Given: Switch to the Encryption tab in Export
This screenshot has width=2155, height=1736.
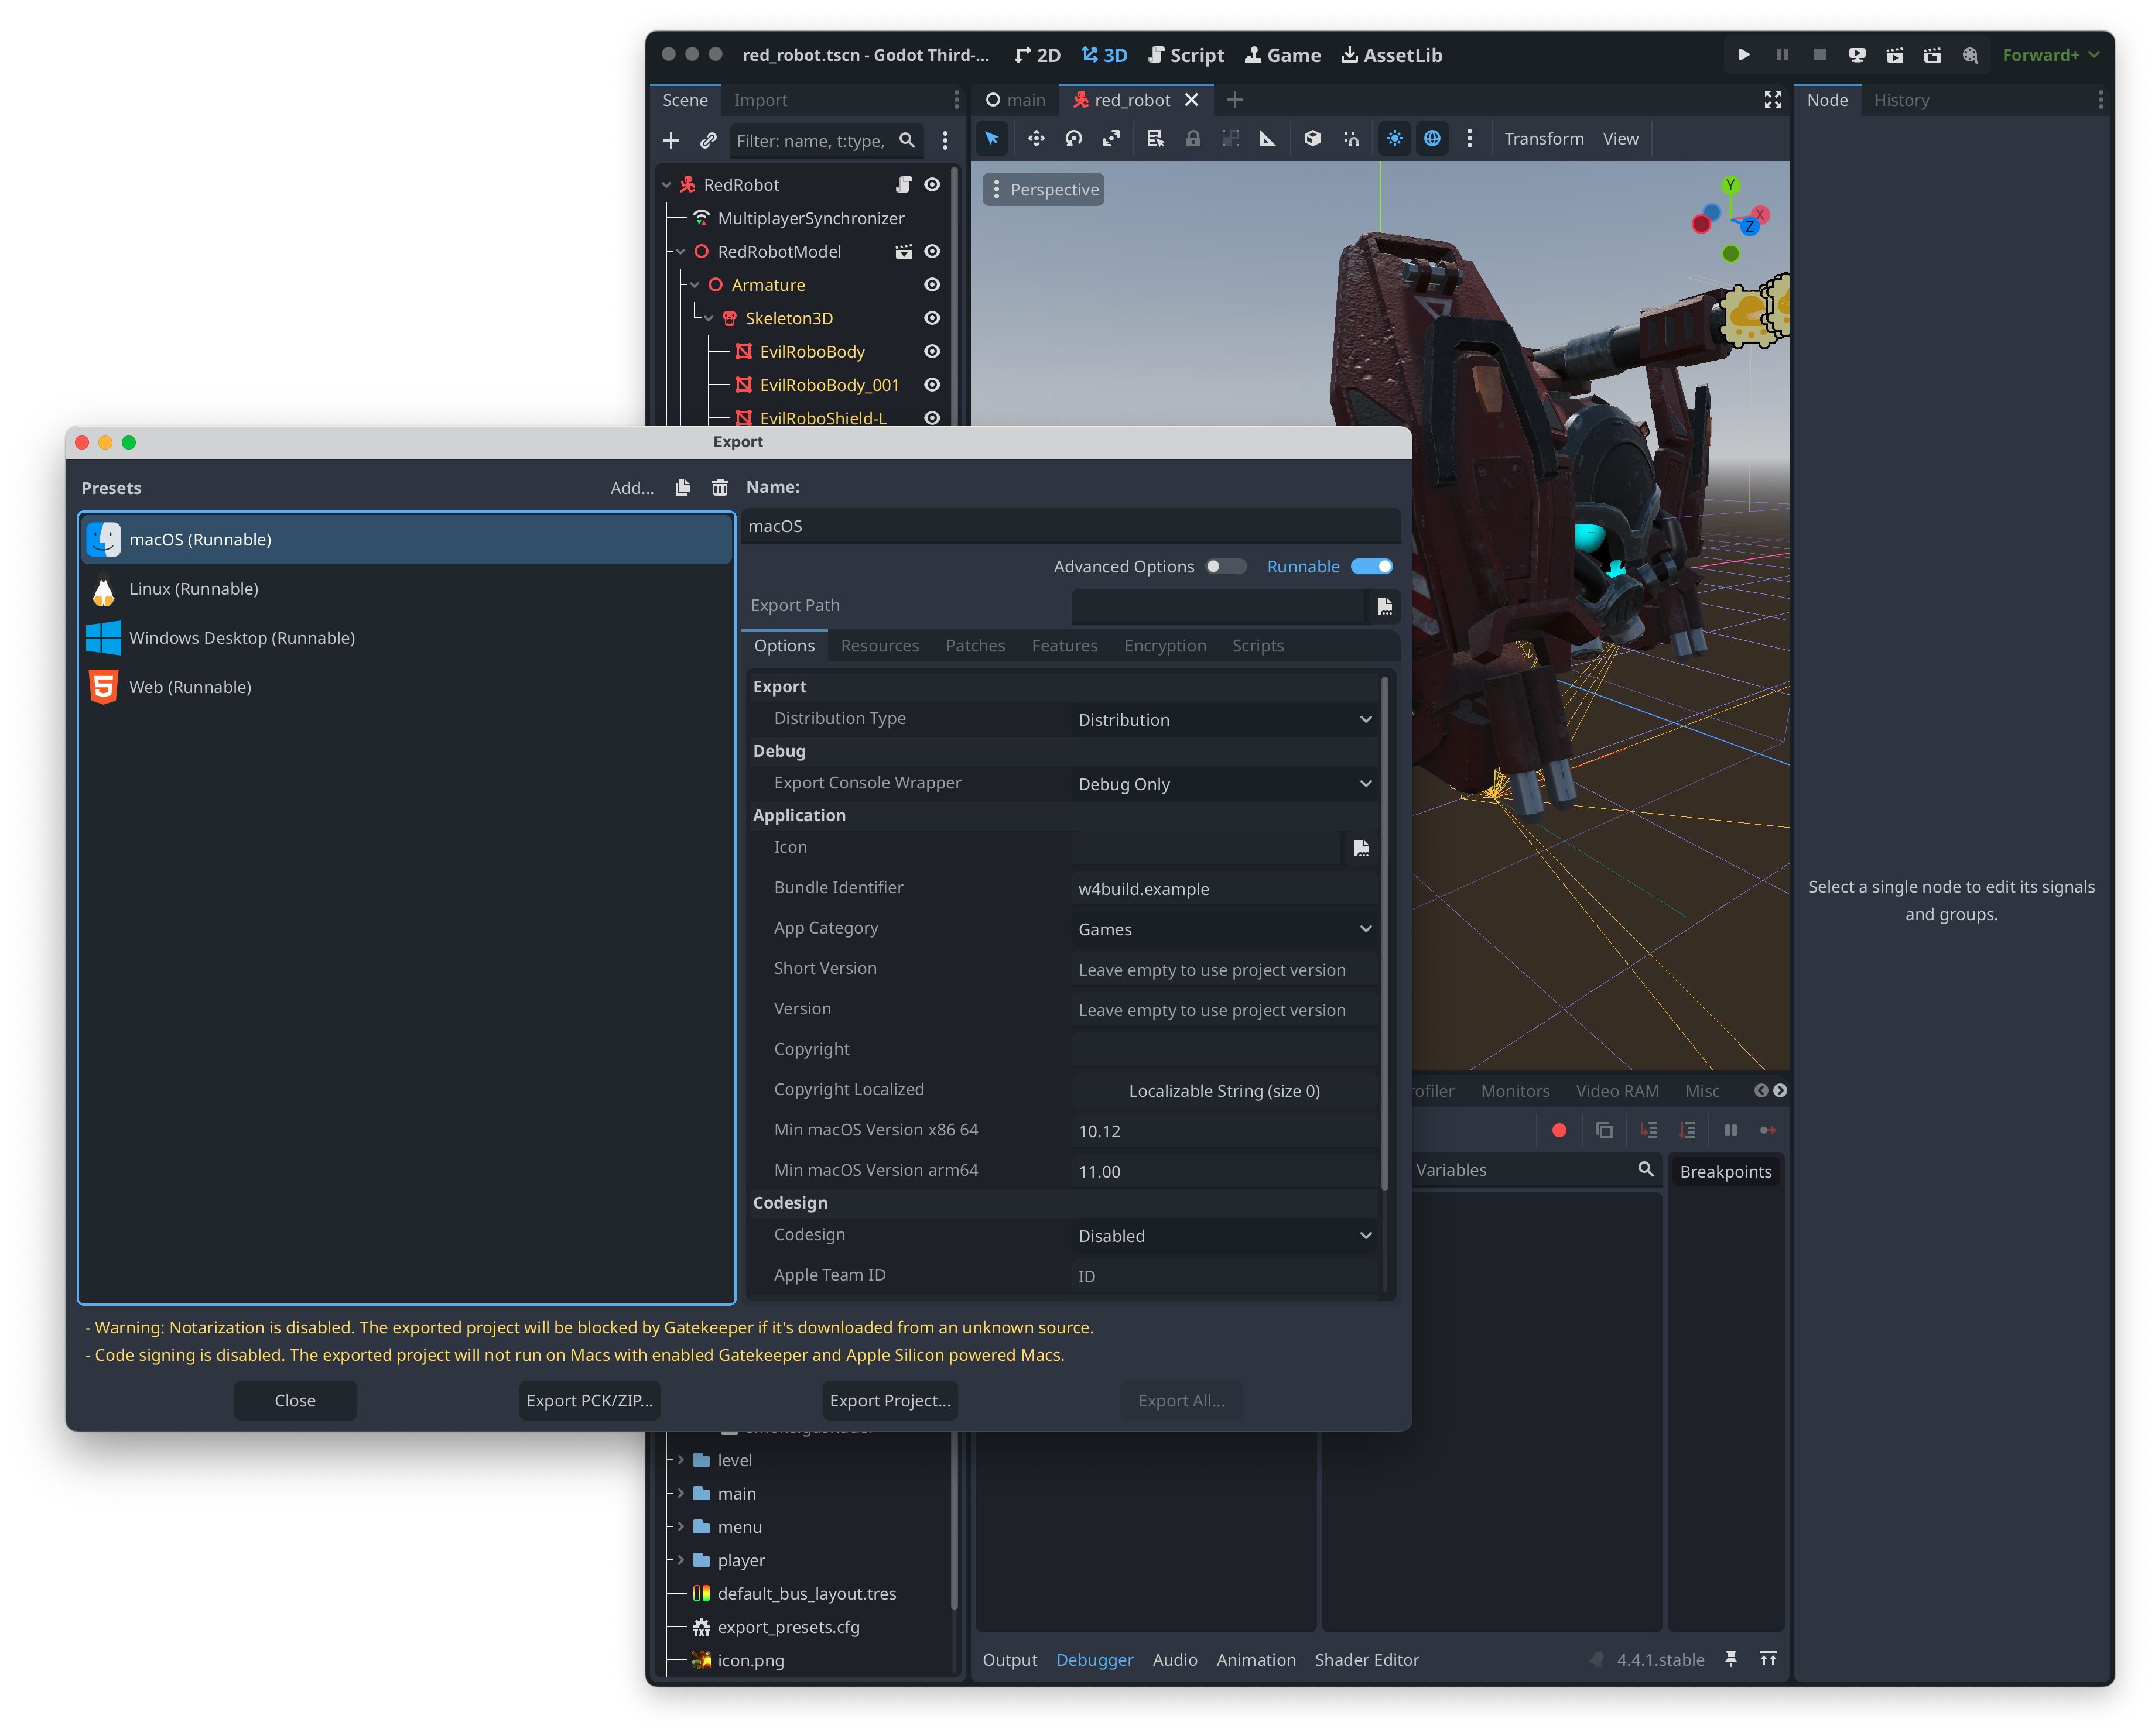Looking at the screenshot, I should click(x=1165, y=646).
